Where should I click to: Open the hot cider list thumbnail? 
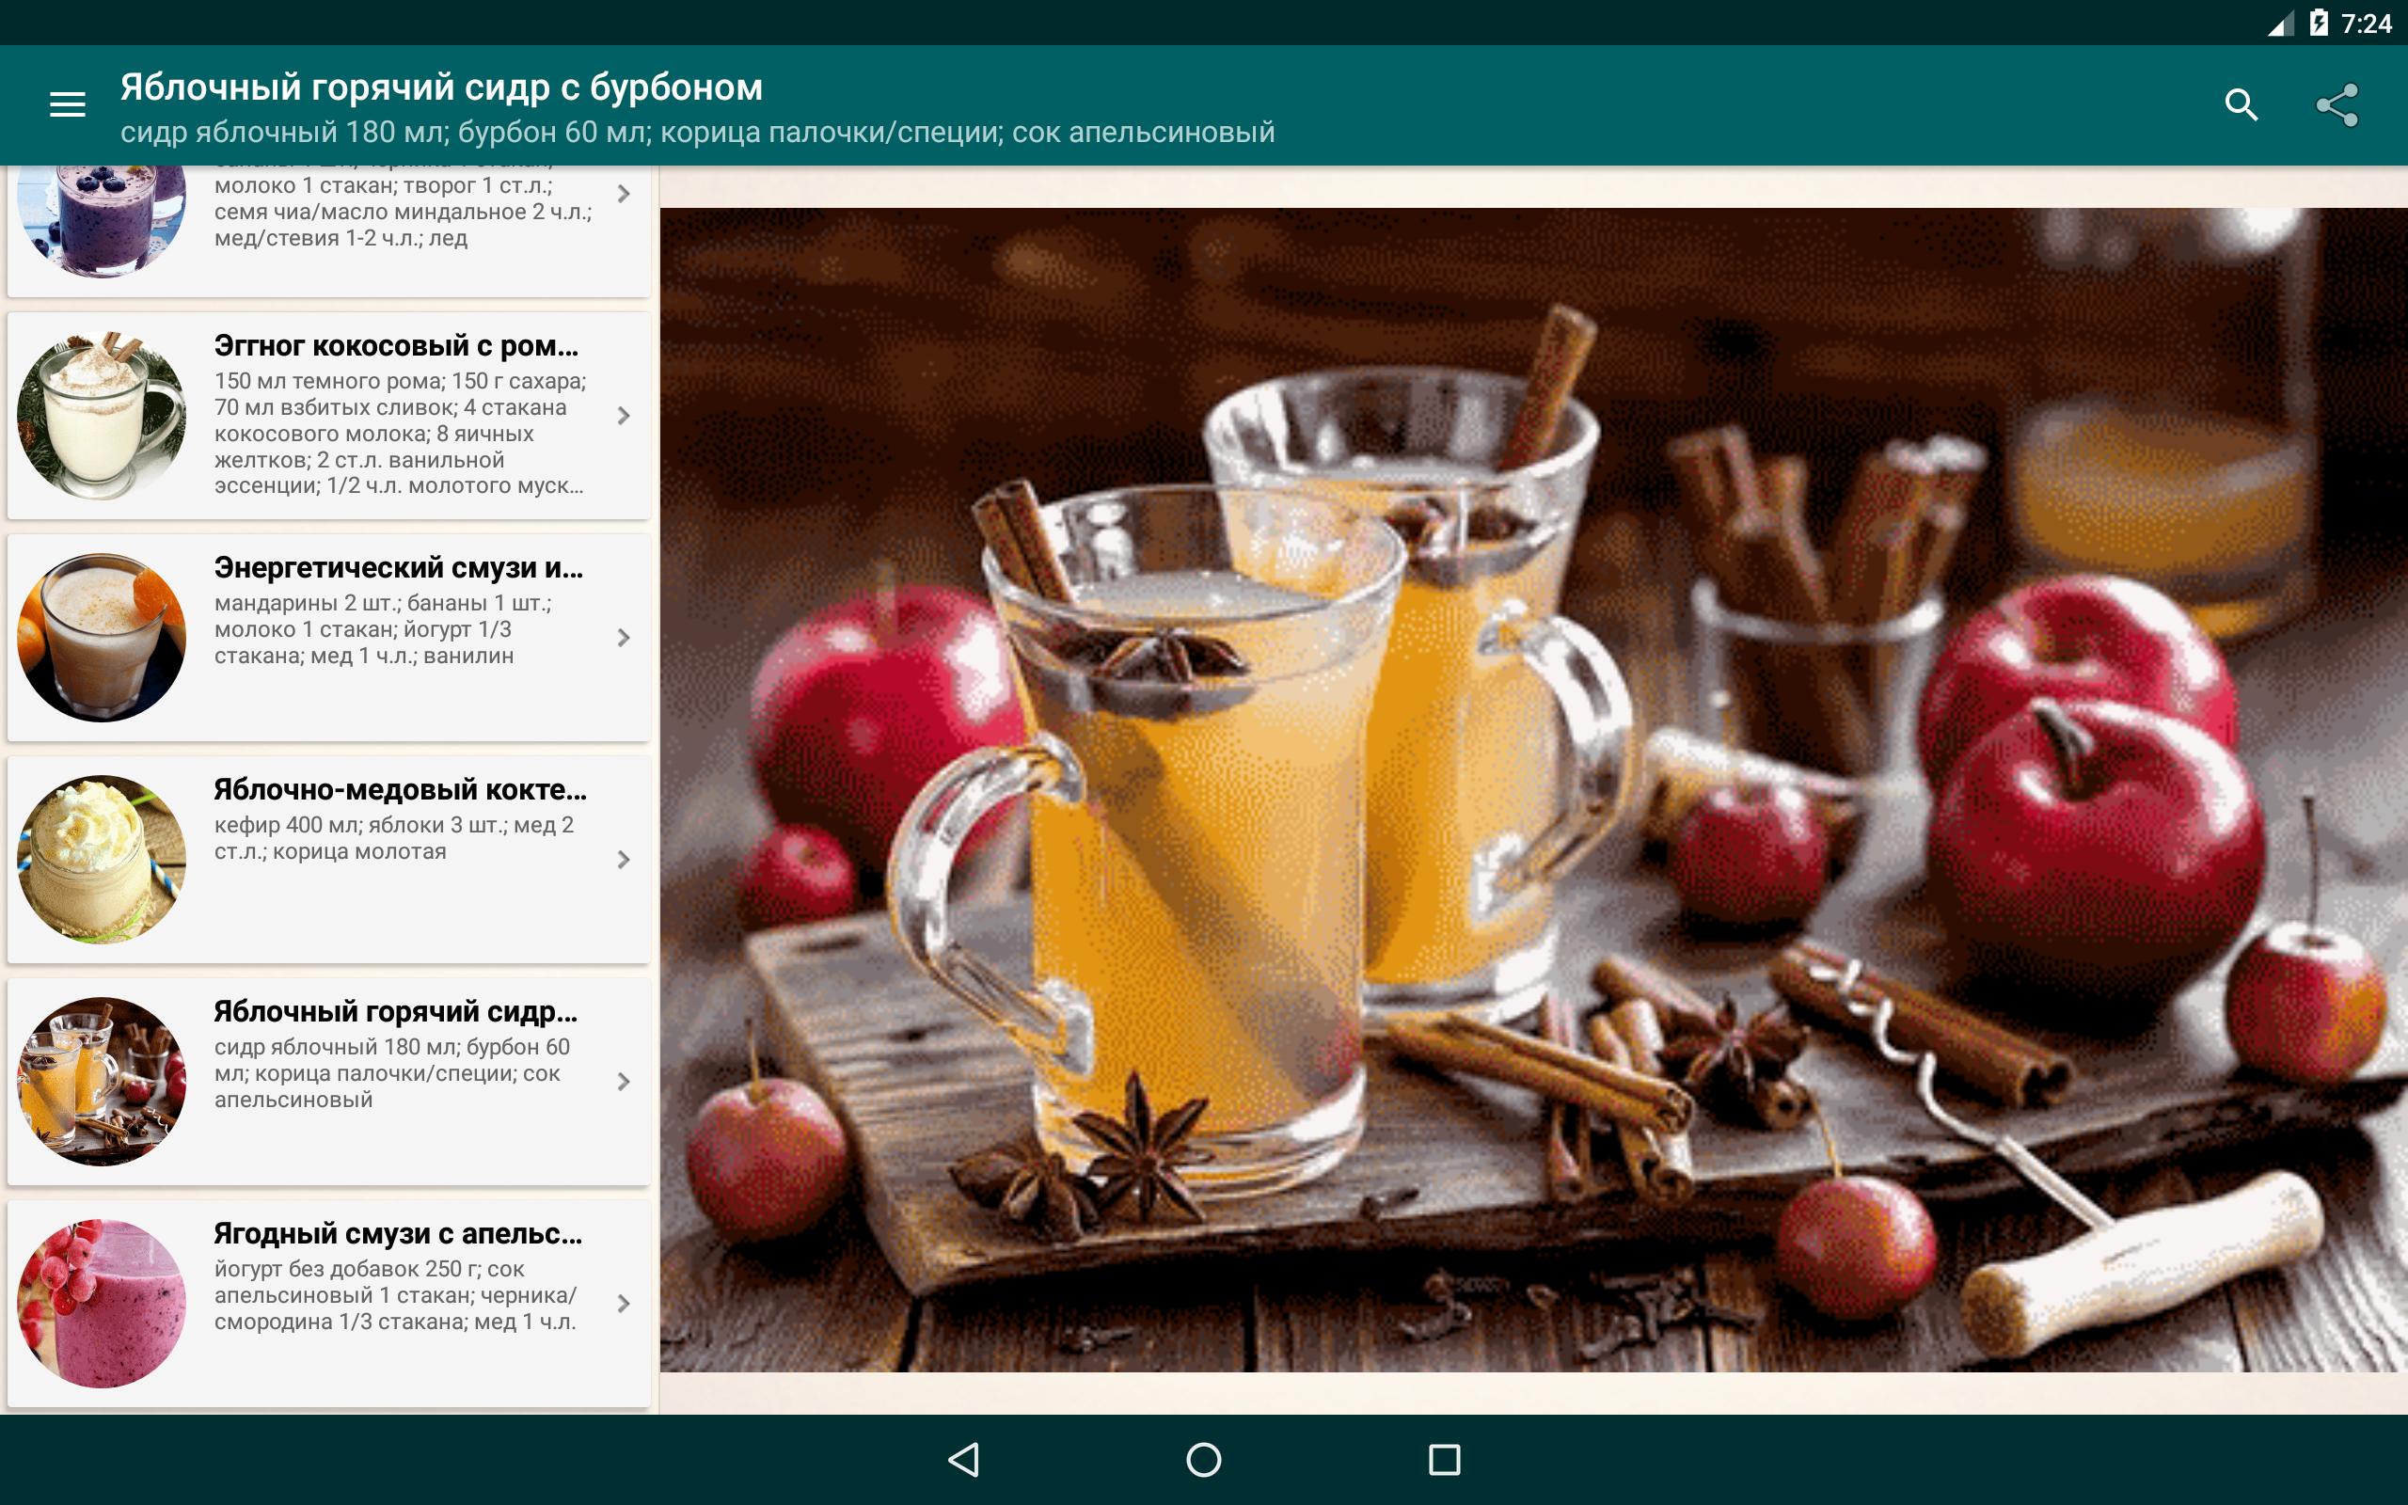pyautogui.click(x=102, y=1081)
